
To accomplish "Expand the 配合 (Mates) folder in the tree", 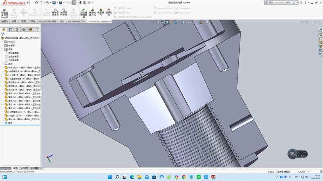I will click(2, 122).
